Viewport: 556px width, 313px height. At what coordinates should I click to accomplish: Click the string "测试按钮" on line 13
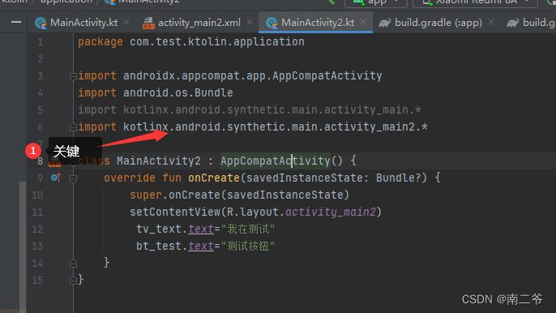(248, 246)
